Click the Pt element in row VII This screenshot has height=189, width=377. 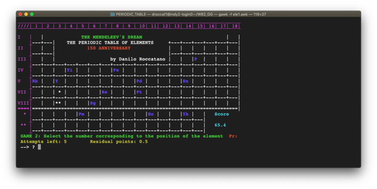139,92
